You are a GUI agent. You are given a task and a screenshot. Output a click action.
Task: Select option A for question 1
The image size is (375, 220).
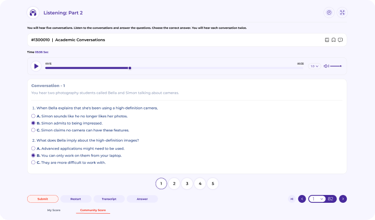(x=33, y=116)
